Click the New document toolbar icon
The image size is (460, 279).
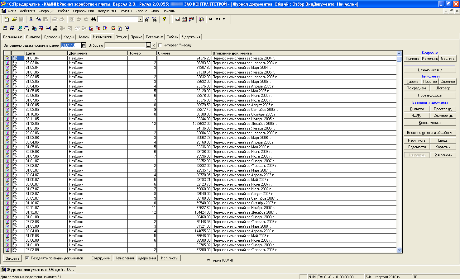pos(7,19)
